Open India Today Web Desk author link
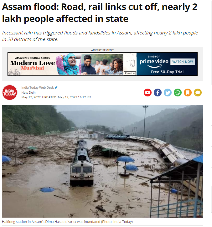Screen dimensions: 212x227 coord(38,87)
